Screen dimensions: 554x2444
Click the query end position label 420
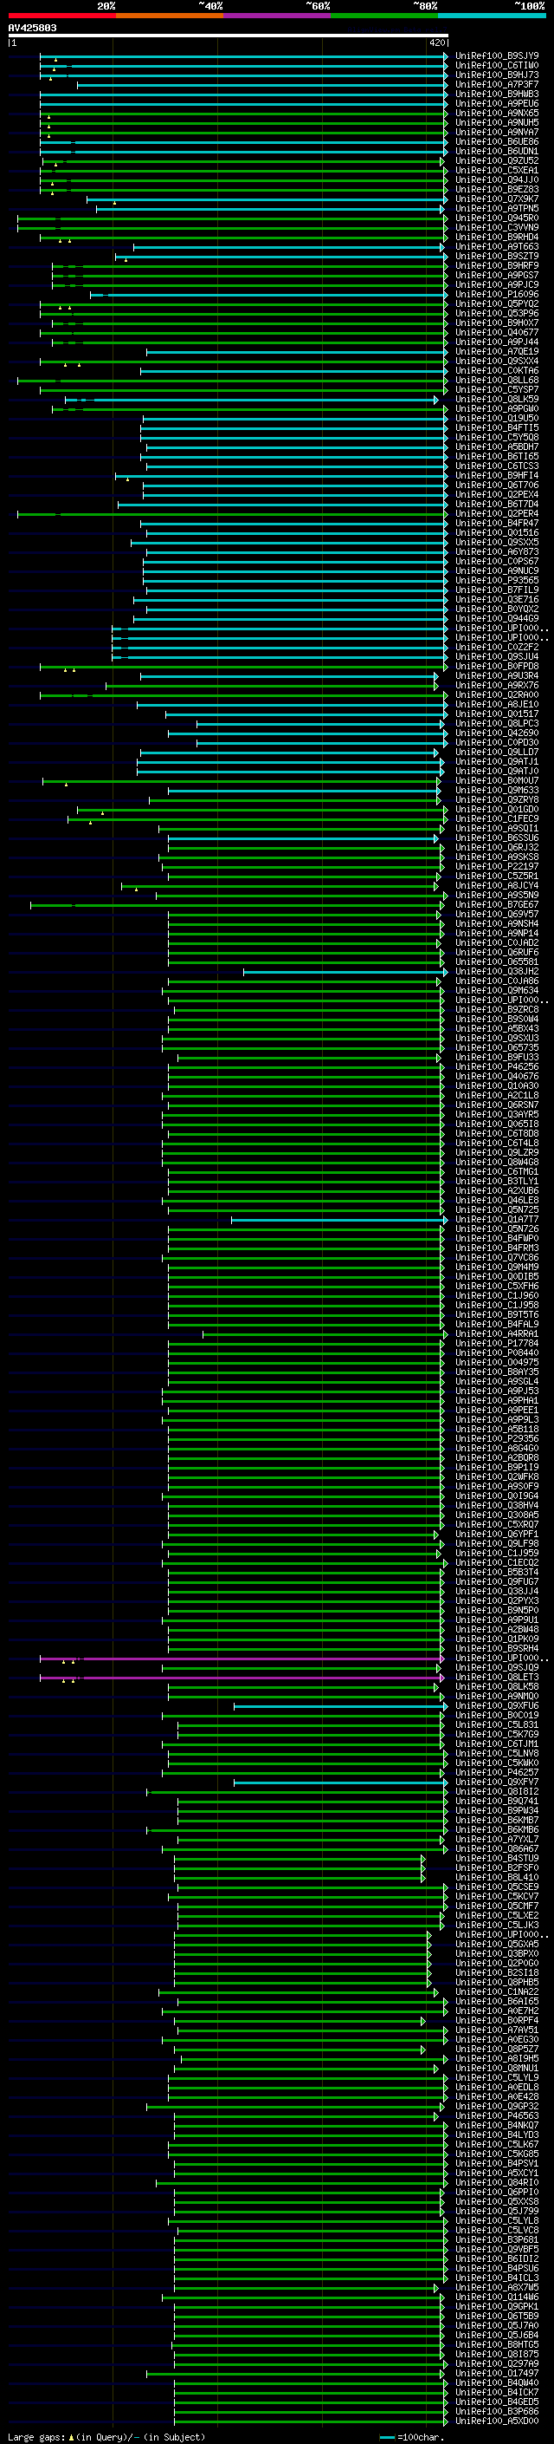[436, 42]
